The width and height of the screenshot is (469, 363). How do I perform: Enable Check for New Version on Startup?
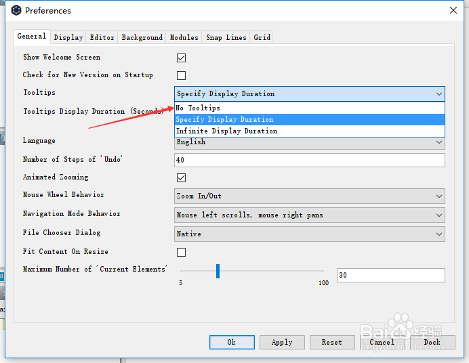[x=181, y=75]
